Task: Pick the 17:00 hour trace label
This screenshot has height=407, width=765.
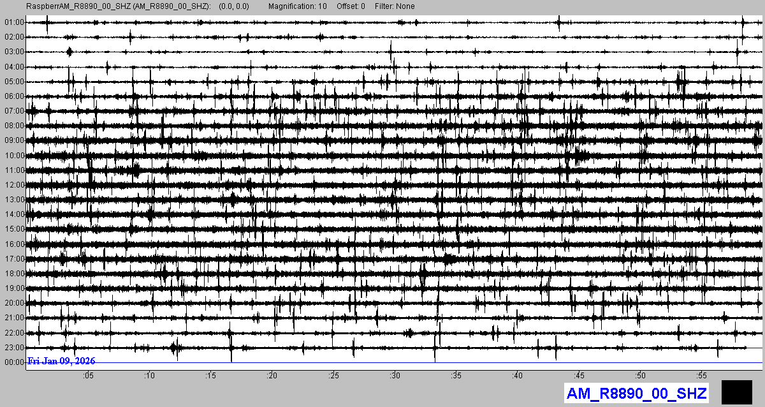Action: [x=13, y=259]
